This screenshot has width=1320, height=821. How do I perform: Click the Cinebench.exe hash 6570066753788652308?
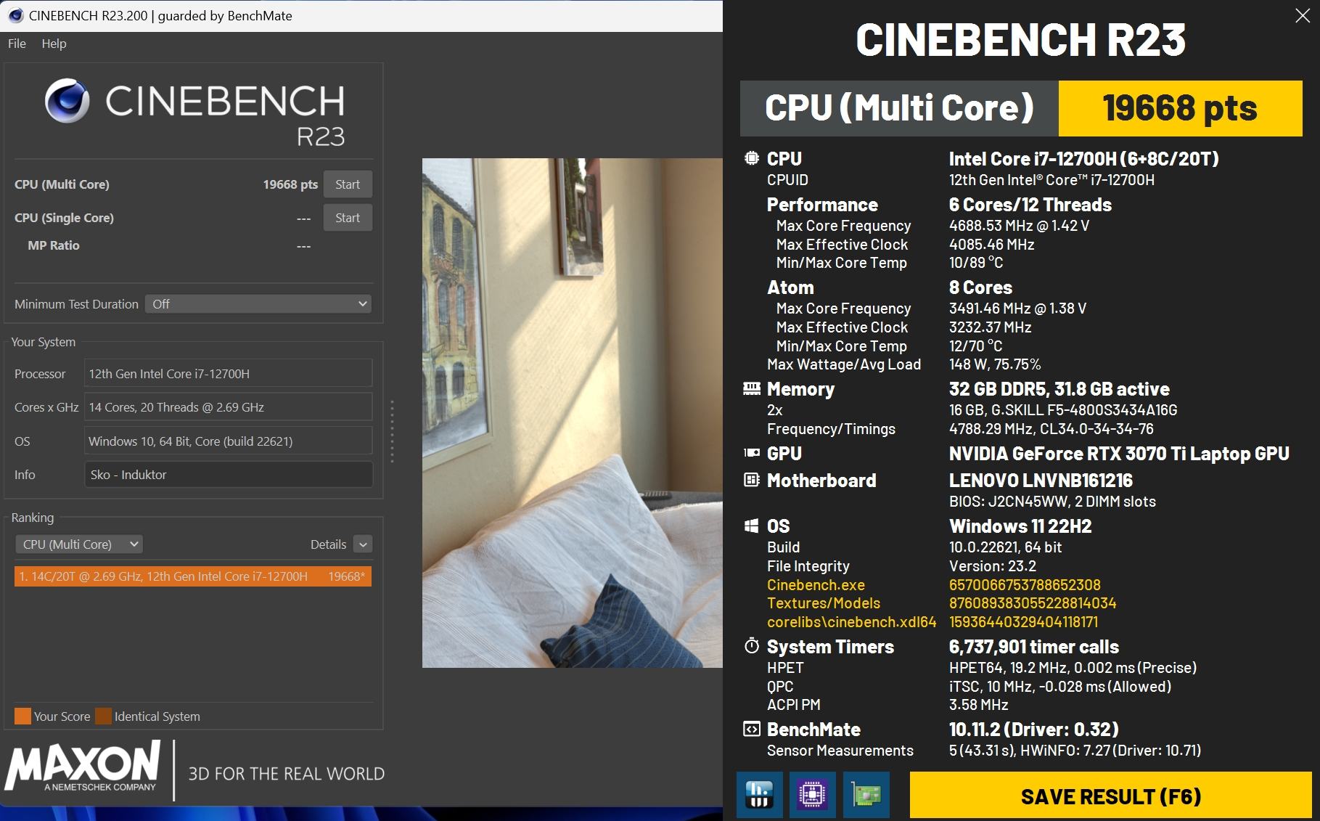coord(1025,585)
